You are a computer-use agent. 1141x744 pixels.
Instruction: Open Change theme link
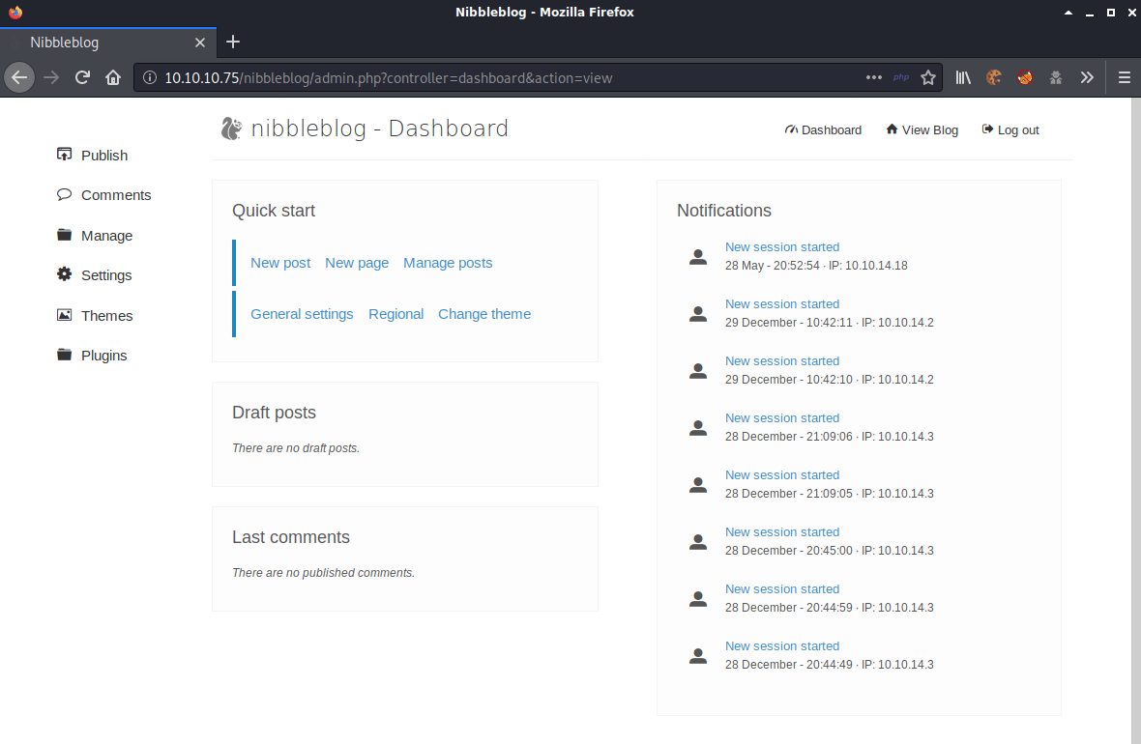(483, 314)
